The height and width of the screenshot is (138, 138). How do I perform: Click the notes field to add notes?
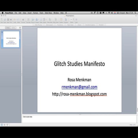pos(79,119)
